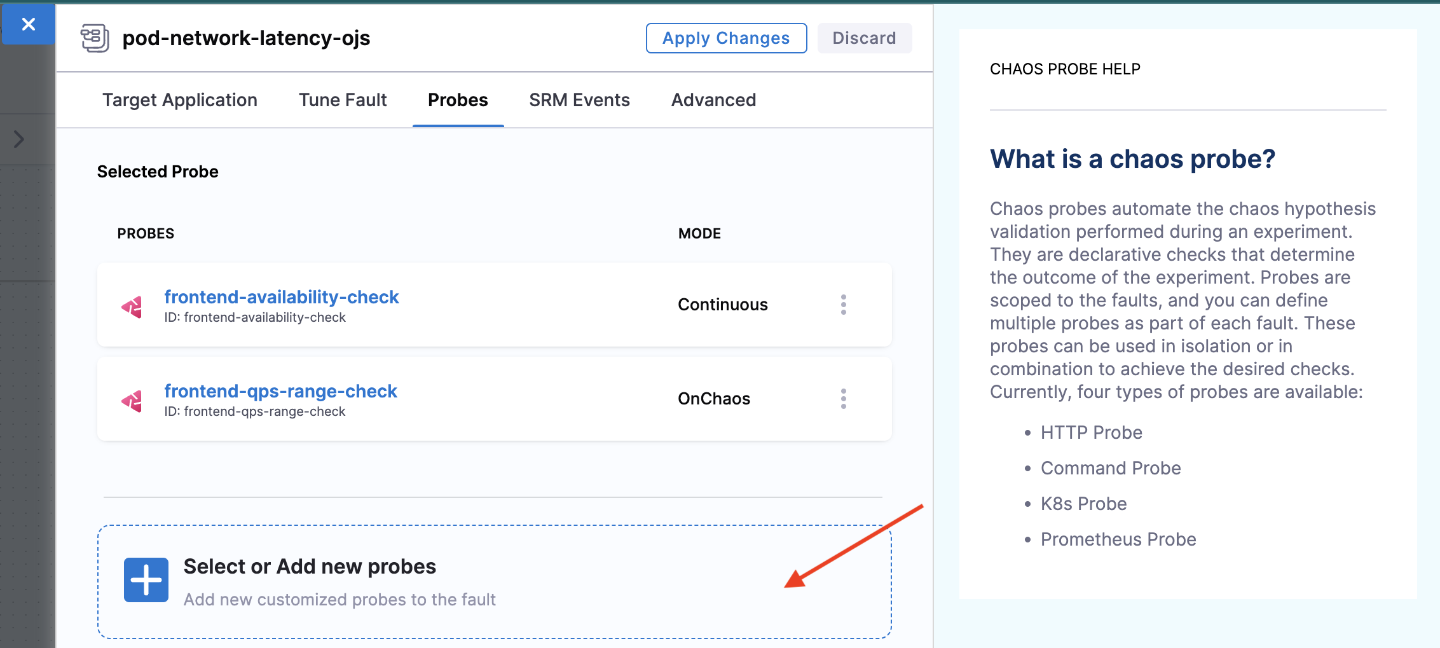
Task: Click the Continuous mode value
Action: click(x=723, y=305)
